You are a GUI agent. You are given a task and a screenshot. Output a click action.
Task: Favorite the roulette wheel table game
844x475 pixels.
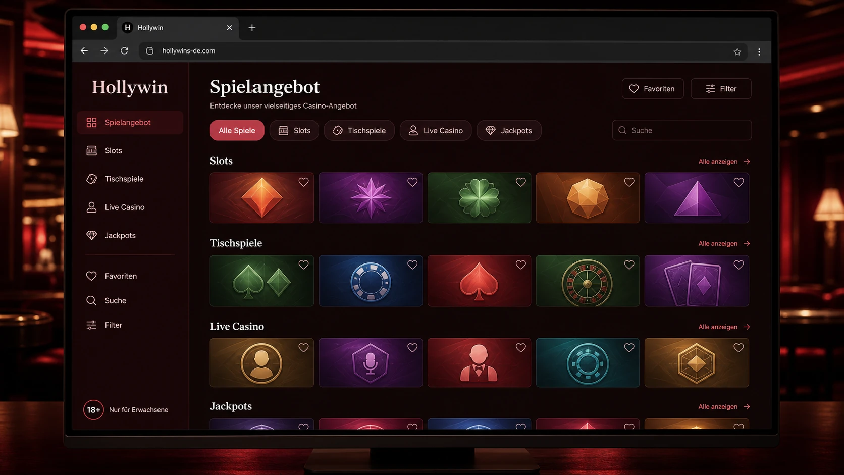click(x=629, y=265)
